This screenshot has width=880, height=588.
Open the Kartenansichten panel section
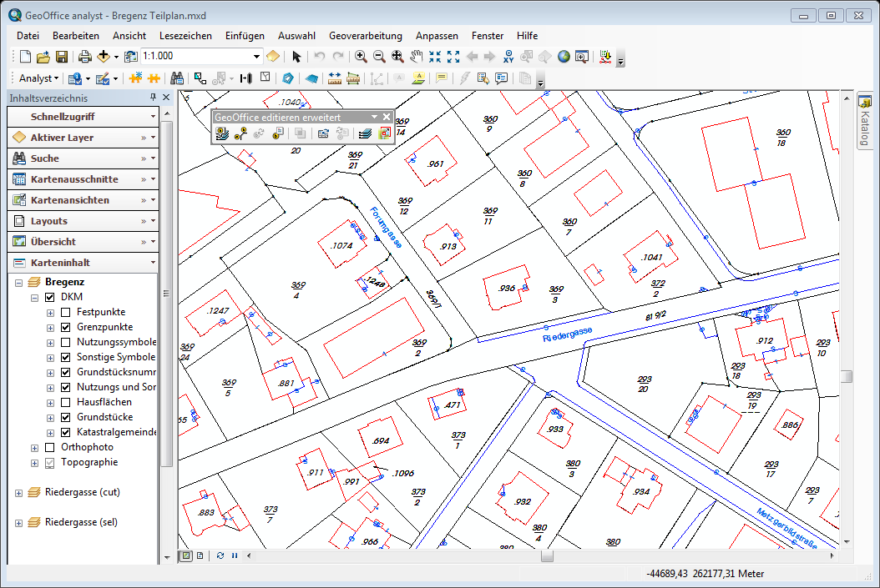70,200
